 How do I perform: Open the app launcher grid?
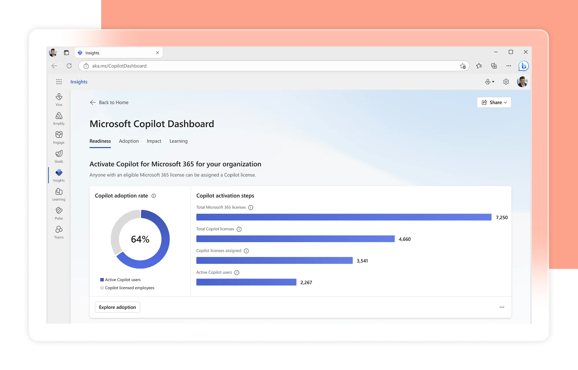tap(59, 82)
